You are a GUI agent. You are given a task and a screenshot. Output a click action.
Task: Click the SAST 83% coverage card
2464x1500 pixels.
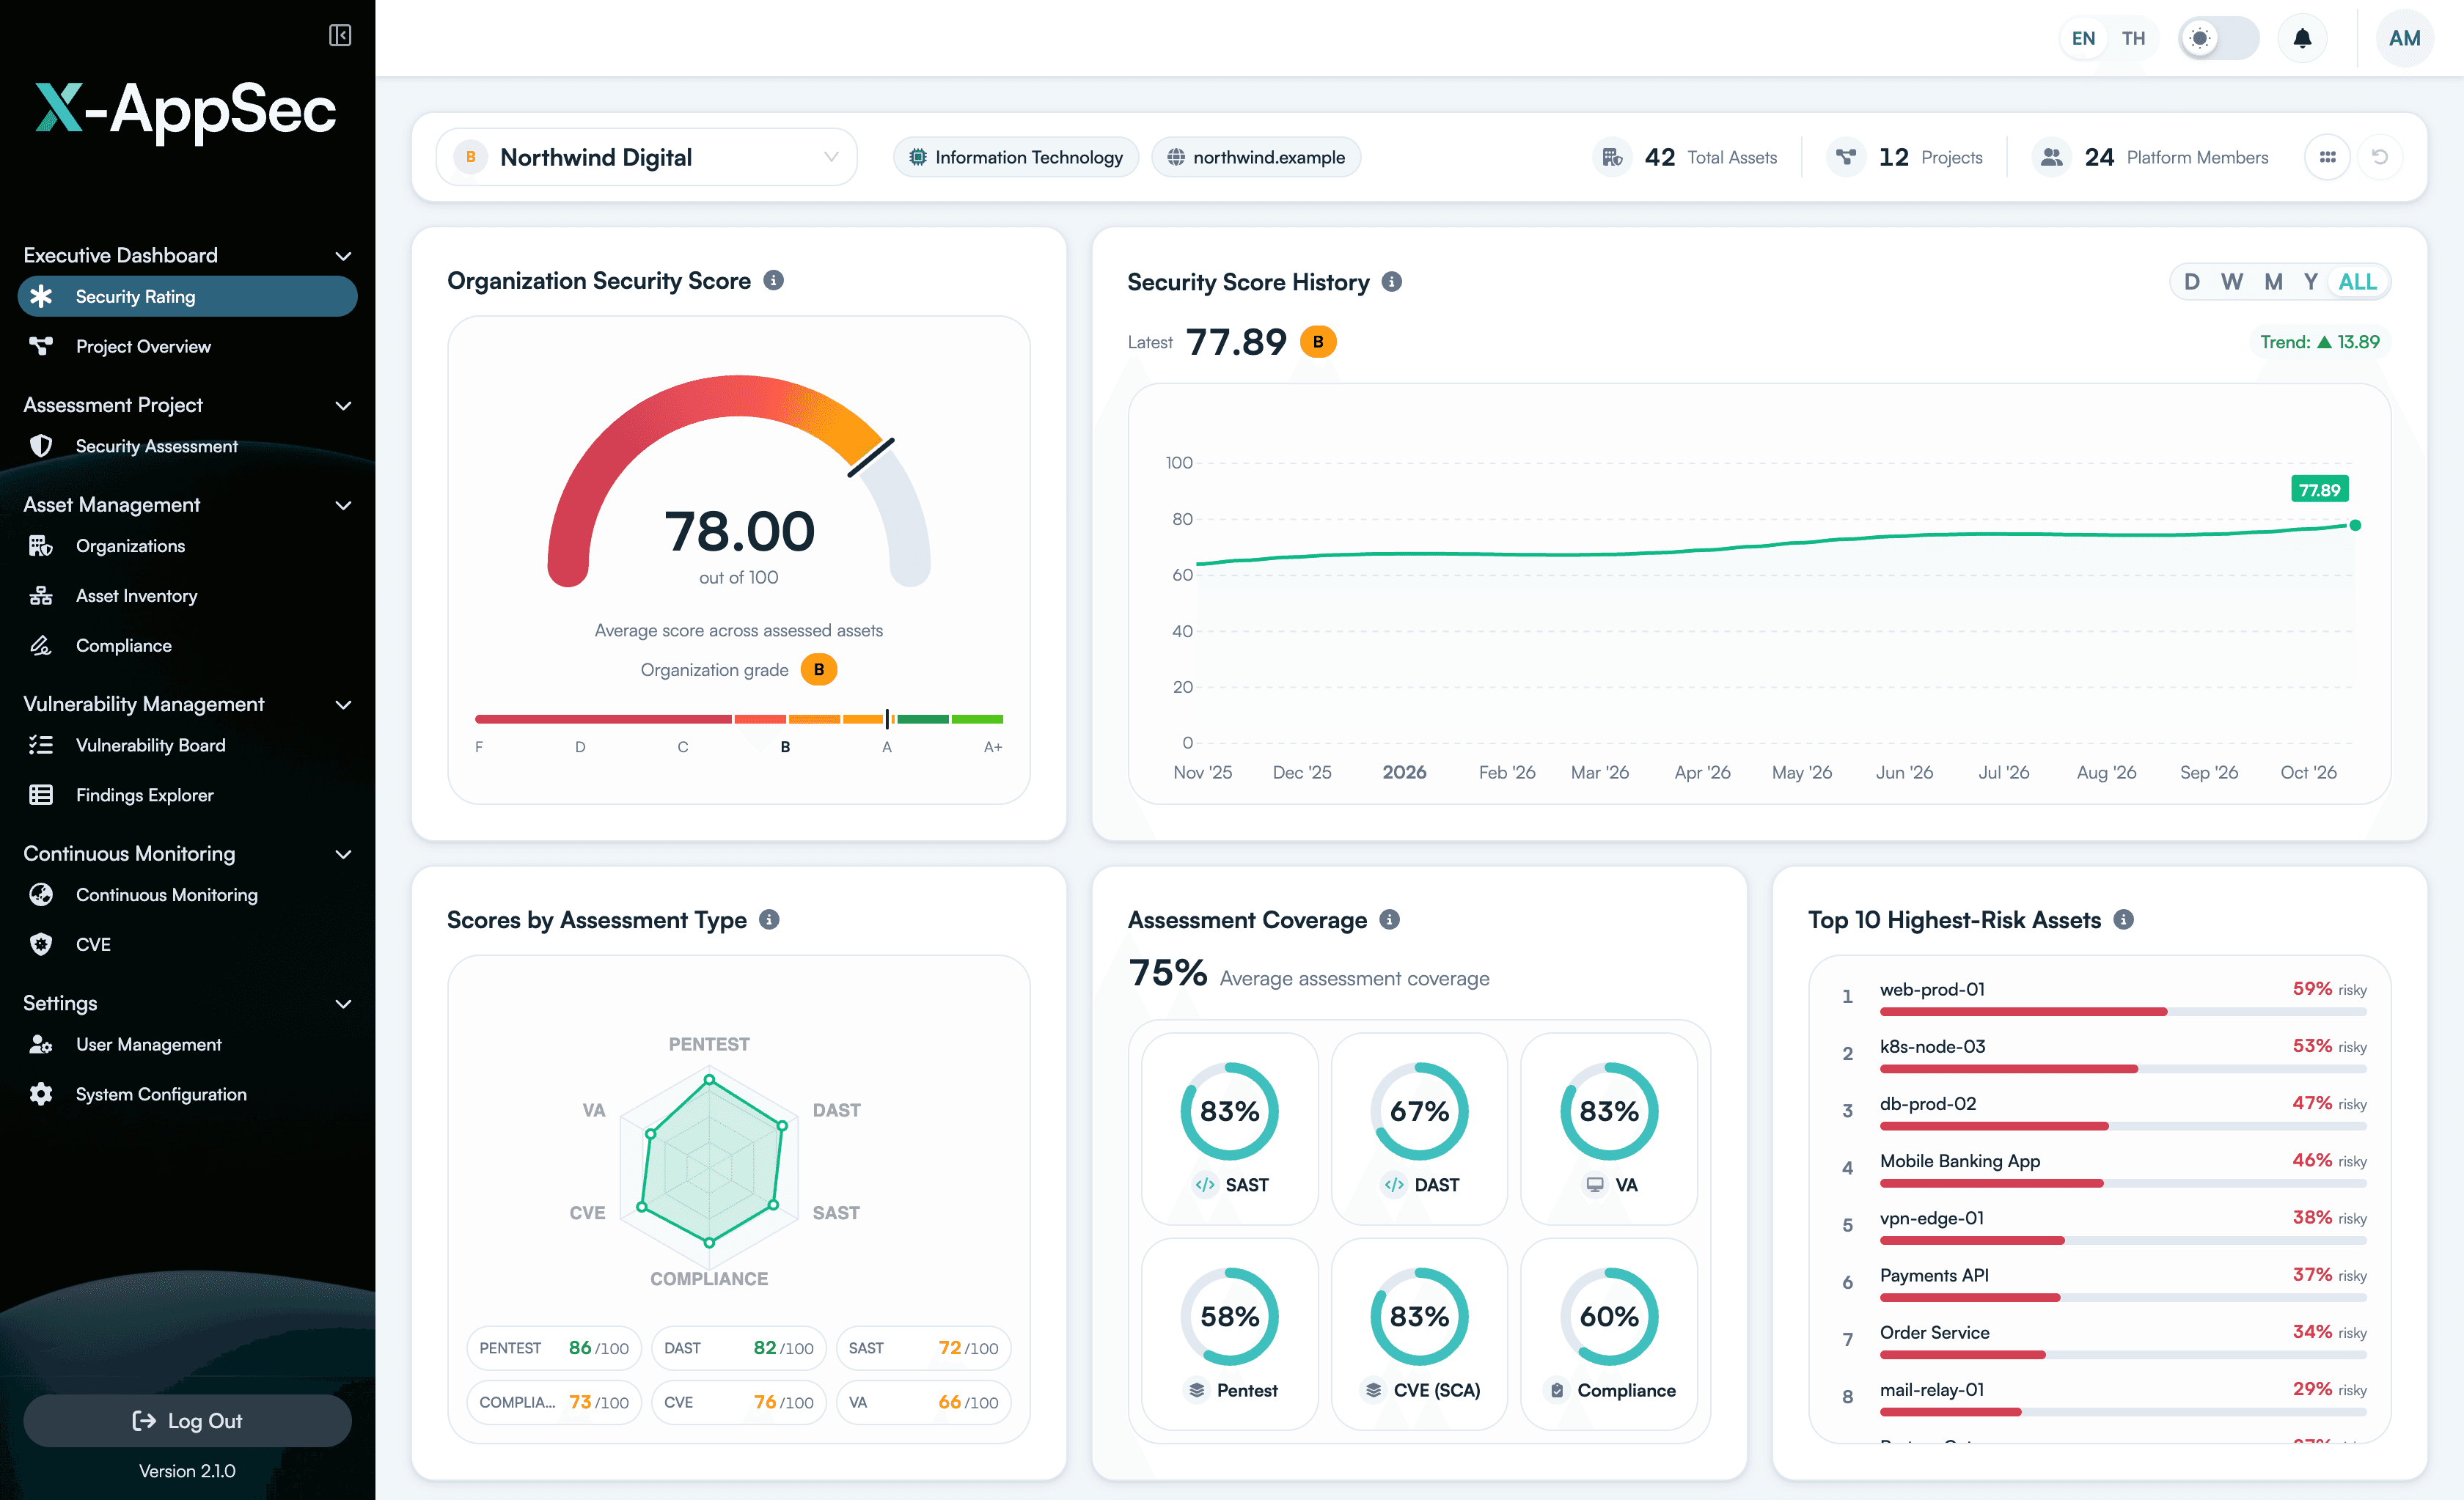[1229, 1128]
